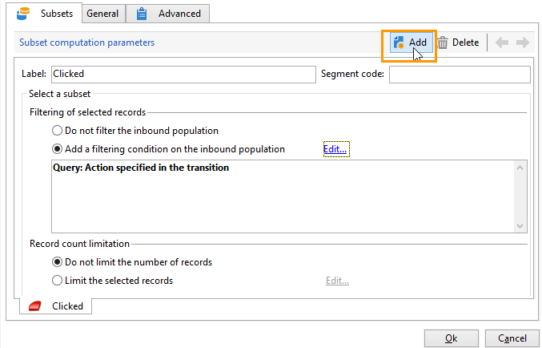
Task: Click the Label text field
Action: pyautogui.click(x=183, y=75)
